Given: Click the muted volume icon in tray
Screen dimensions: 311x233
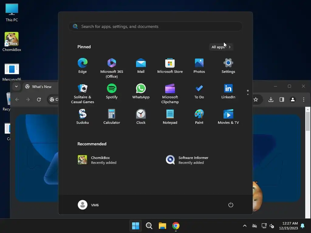Looking at the screenshot, I should (272, 226).
